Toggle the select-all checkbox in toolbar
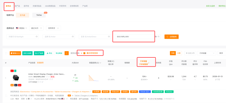The image size is (226, 103). 6,53
